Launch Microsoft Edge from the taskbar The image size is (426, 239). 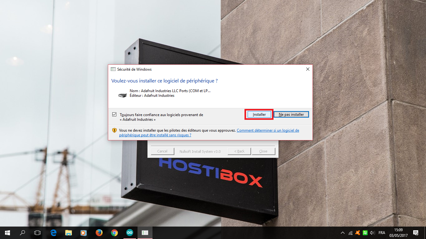click(53, 233)
